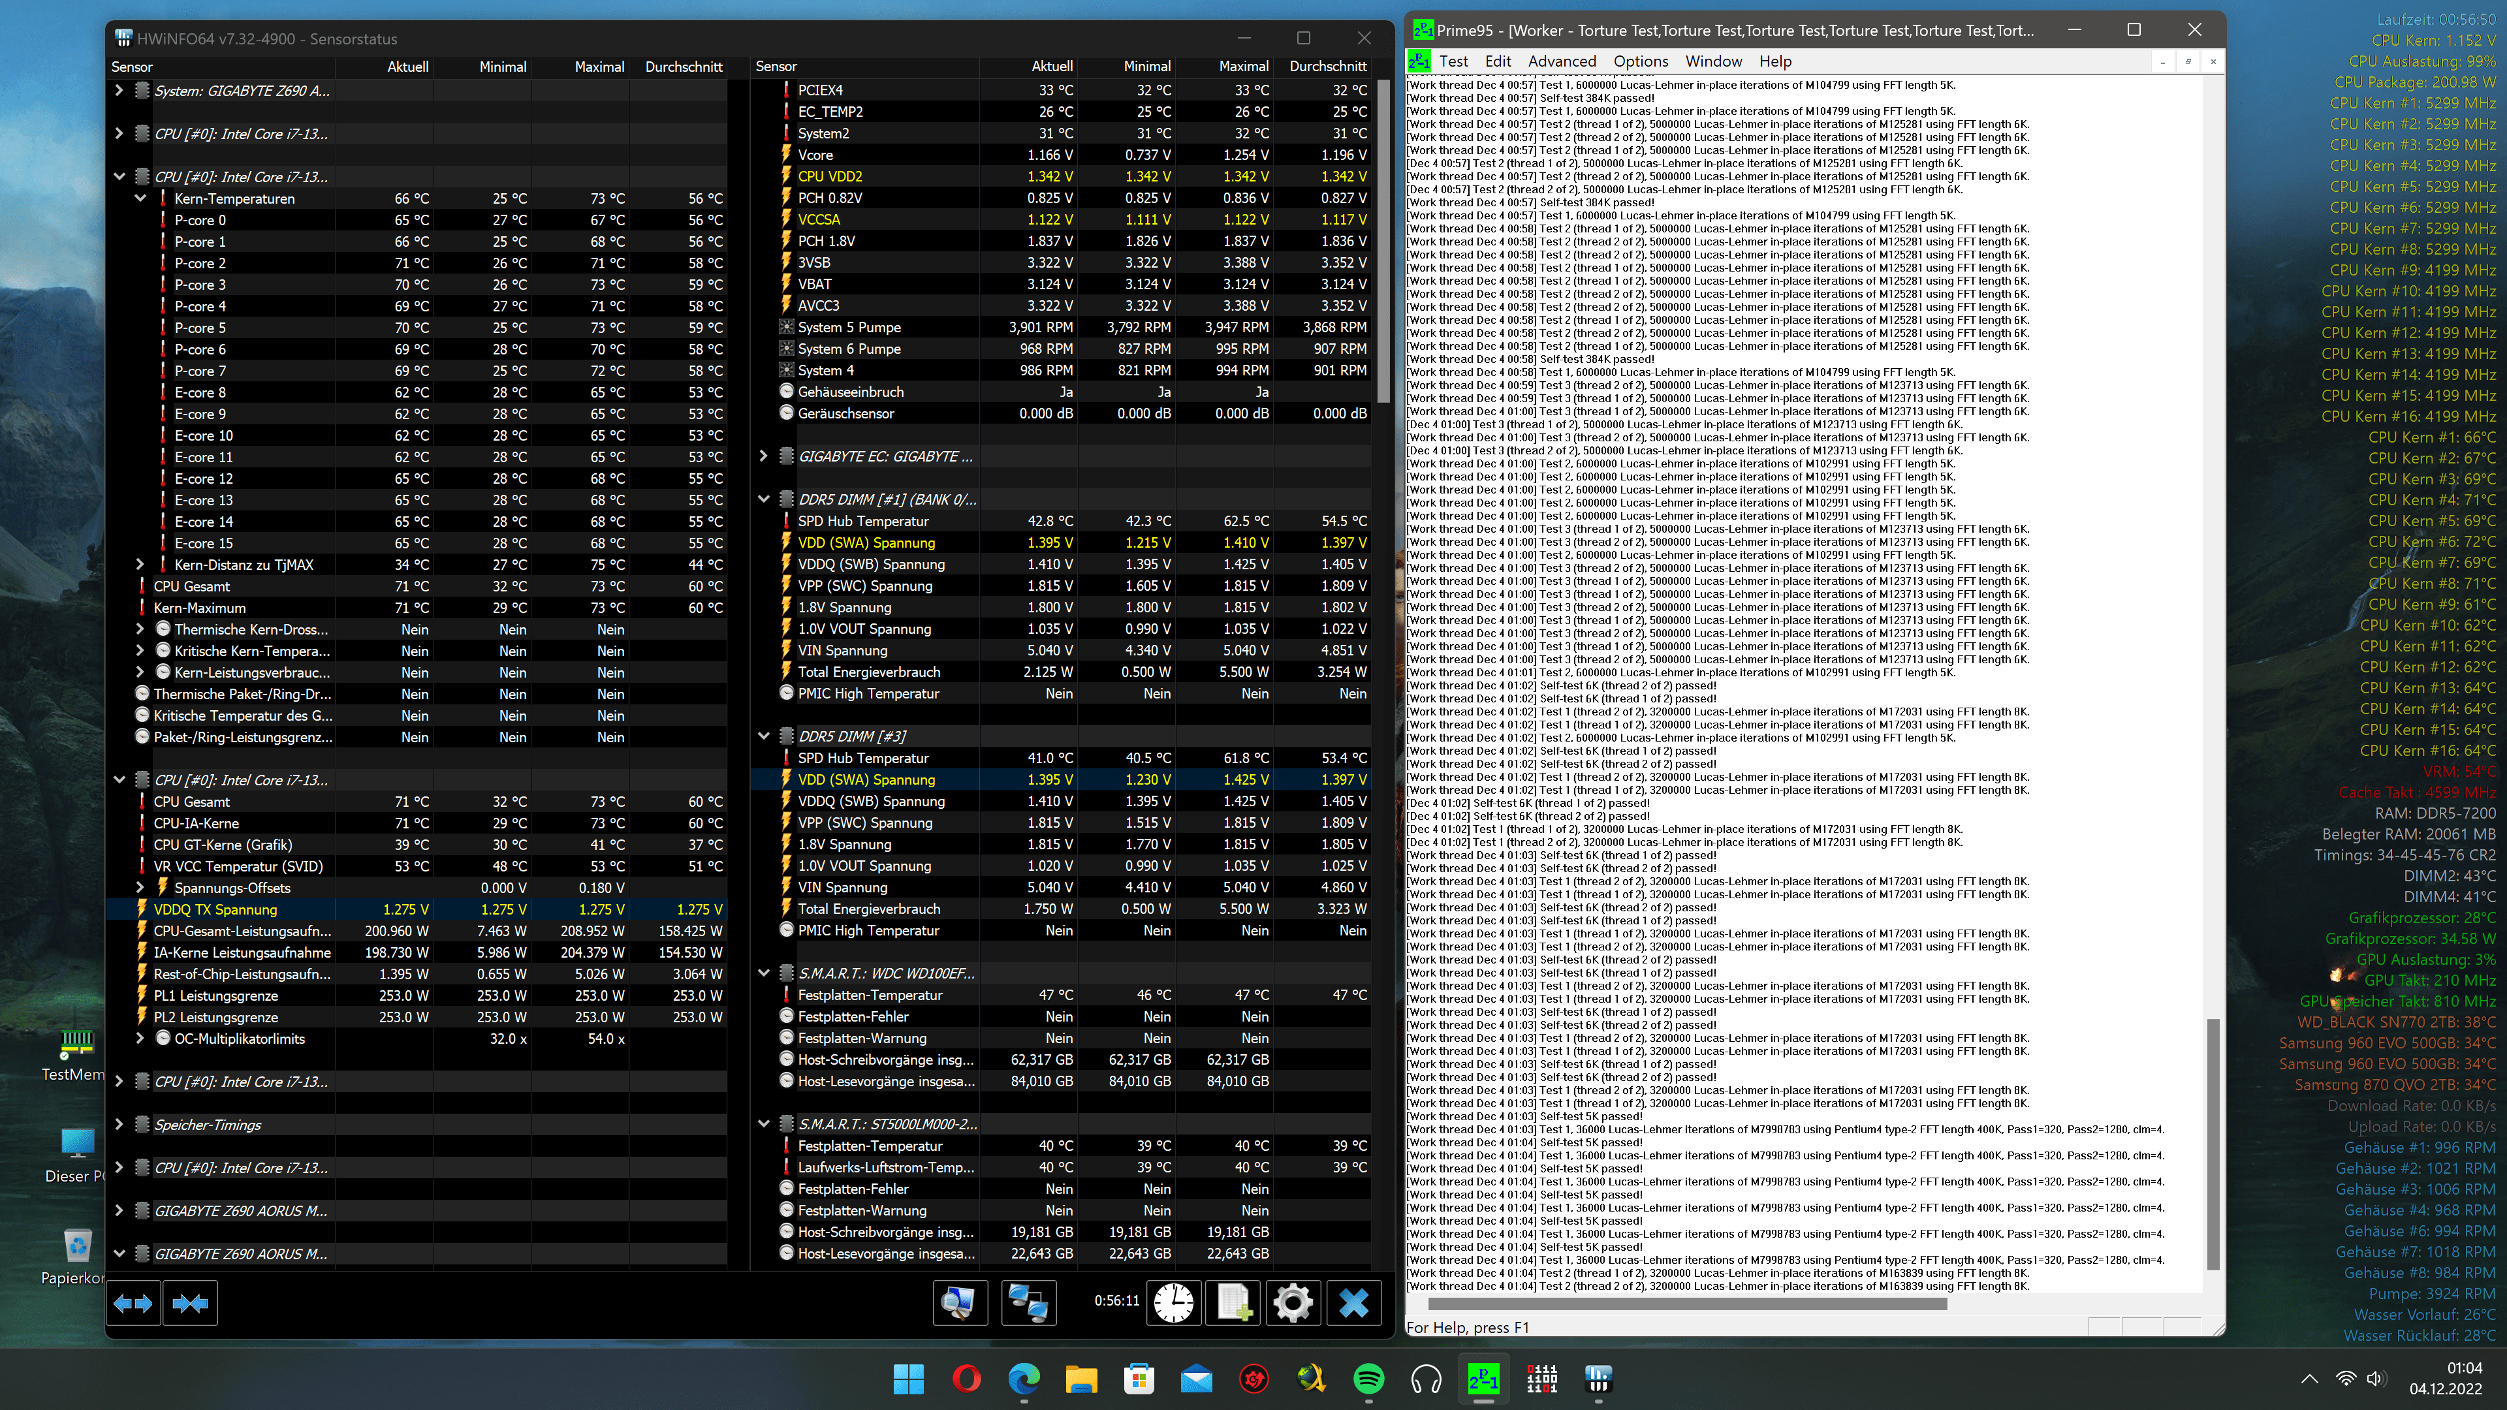
Task: Collapse the Kern-Temperaturen tree node
Action: pyautogui.click(x=140, y=198)
